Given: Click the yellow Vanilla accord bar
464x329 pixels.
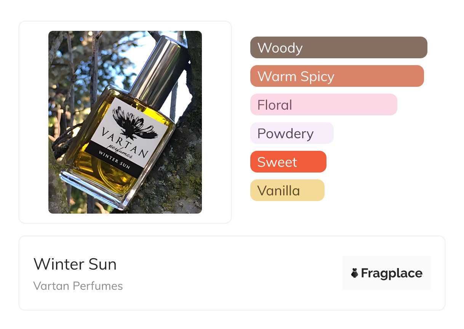Looking at the screenshot, I should 287,190.
